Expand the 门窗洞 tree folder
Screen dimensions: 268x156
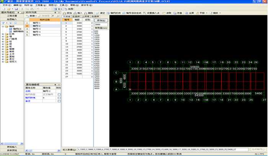tap(3, 39)
